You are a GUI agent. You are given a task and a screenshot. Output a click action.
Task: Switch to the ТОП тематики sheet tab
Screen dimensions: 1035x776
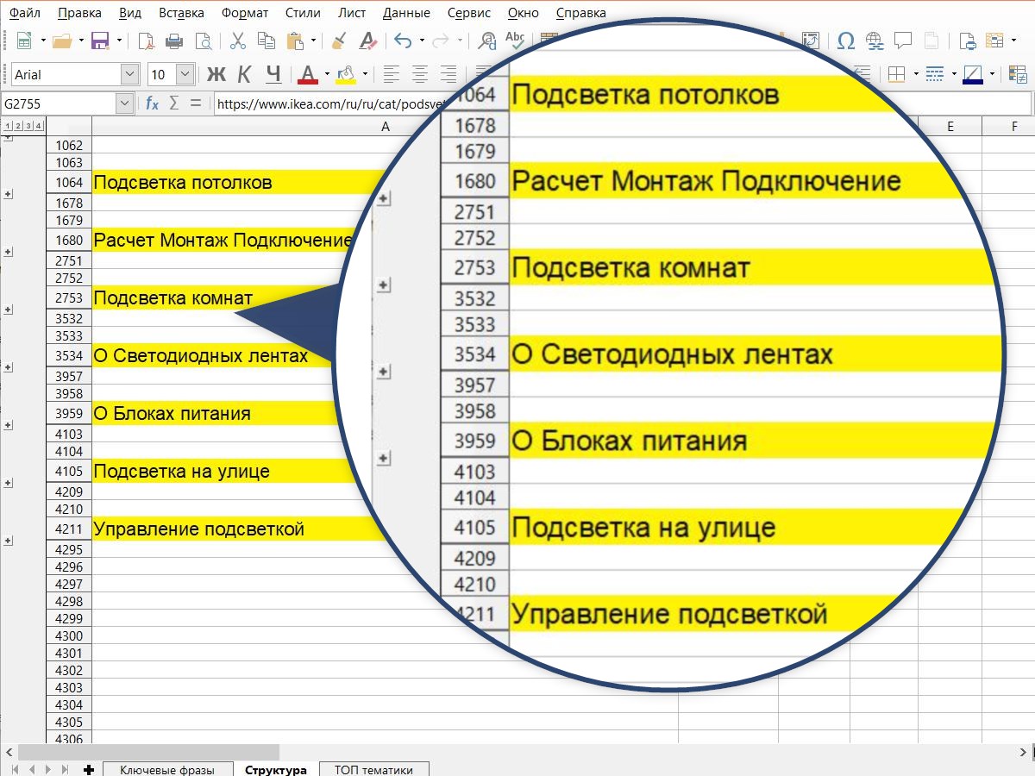[373, 769]
